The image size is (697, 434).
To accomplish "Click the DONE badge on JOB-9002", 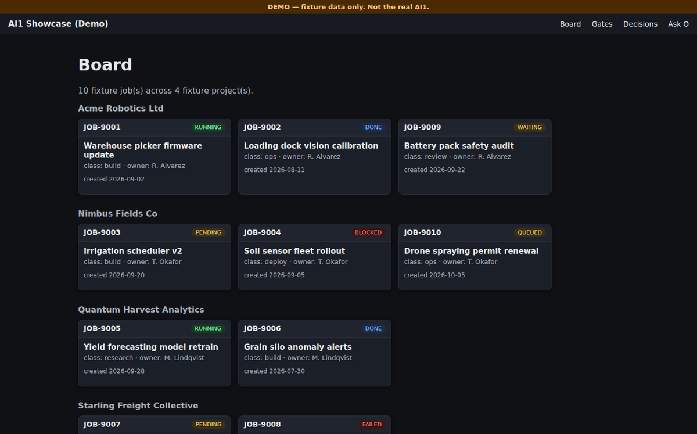I will point(373,127).
